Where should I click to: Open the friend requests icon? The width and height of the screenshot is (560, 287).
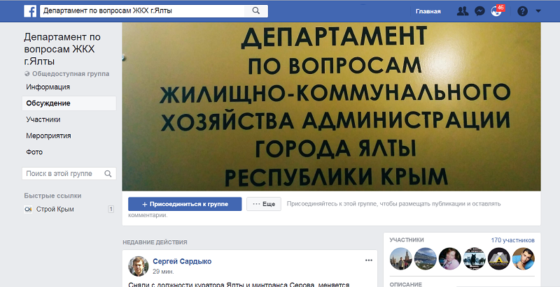(463, 11)
